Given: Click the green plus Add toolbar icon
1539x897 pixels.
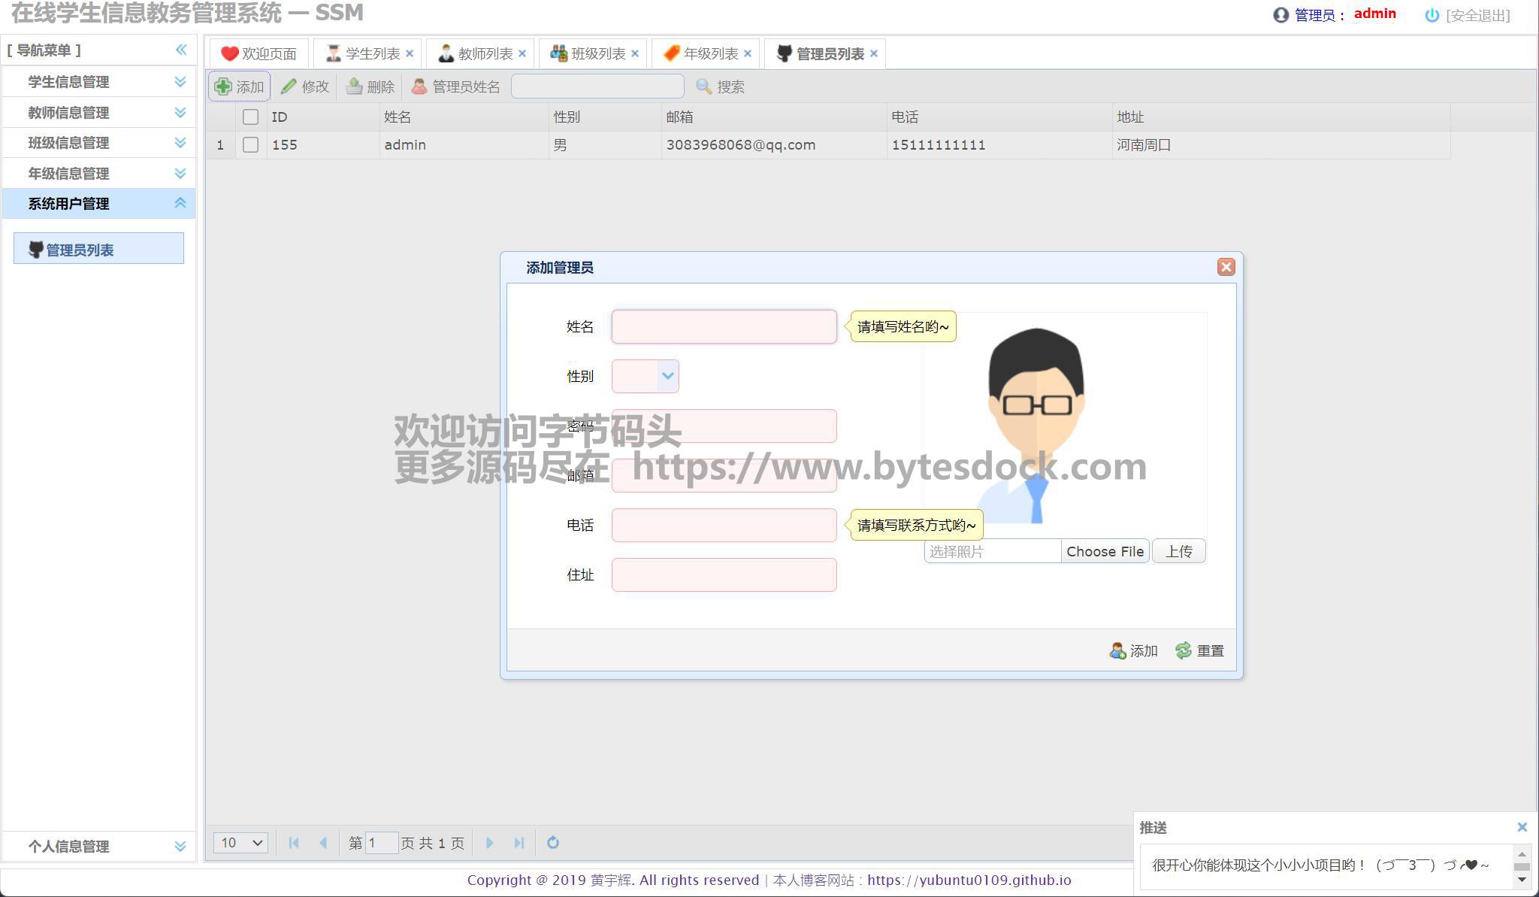Looking at the screenshot, I should tap(223, 86).
